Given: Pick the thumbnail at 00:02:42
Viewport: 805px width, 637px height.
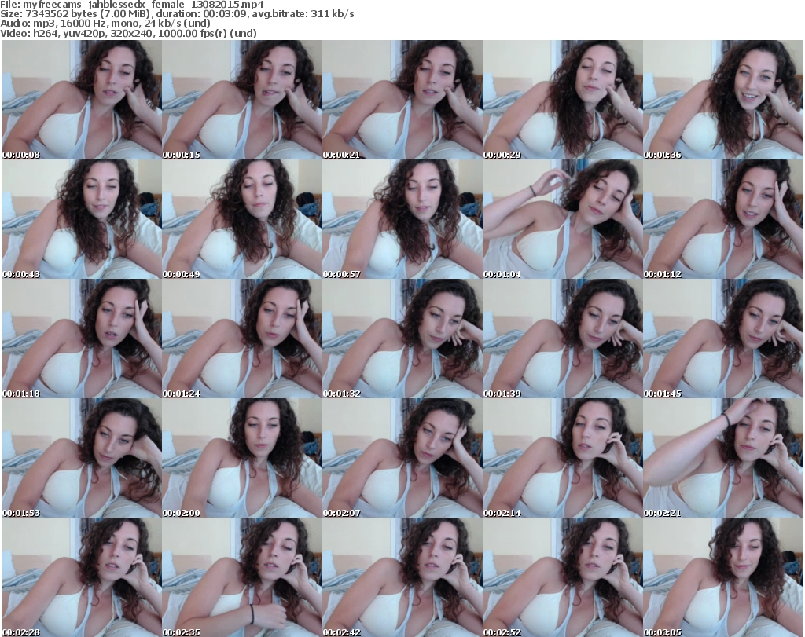Looking at the screenshot, I should tap(402, 577).
